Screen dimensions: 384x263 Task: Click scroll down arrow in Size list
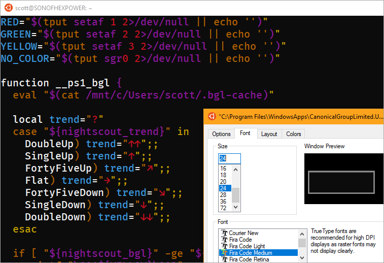coord(235,208)
